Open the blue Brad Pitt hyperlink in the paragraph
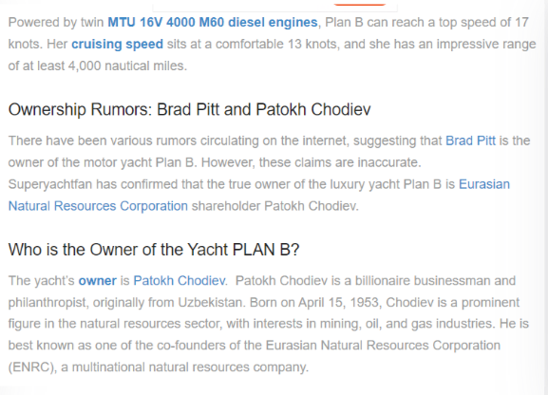The width and height of the screenshot is (548, 395). point(470,141)
